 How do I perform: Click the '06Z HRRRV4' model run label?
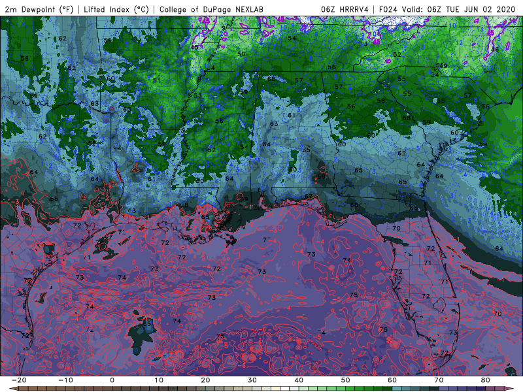click(x=345, y=9)
